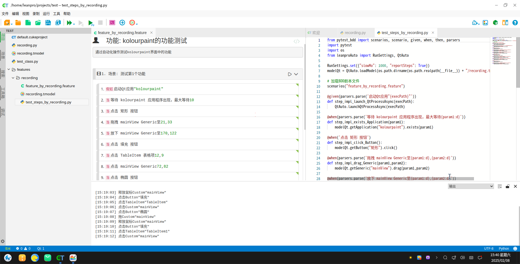Save file with blue floppy icon
520x264 pixels.
(48, 23)
